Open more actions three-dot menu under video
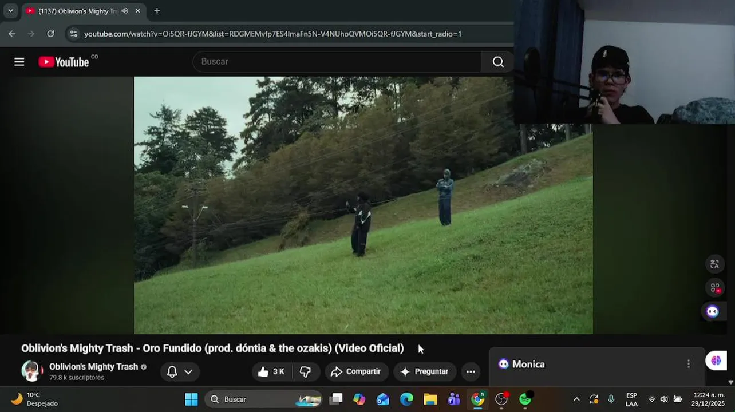735x412 pixels. pos(471,372)
